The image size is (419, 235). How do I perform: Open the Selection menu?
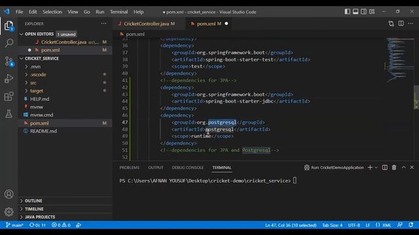coord(52,12)
